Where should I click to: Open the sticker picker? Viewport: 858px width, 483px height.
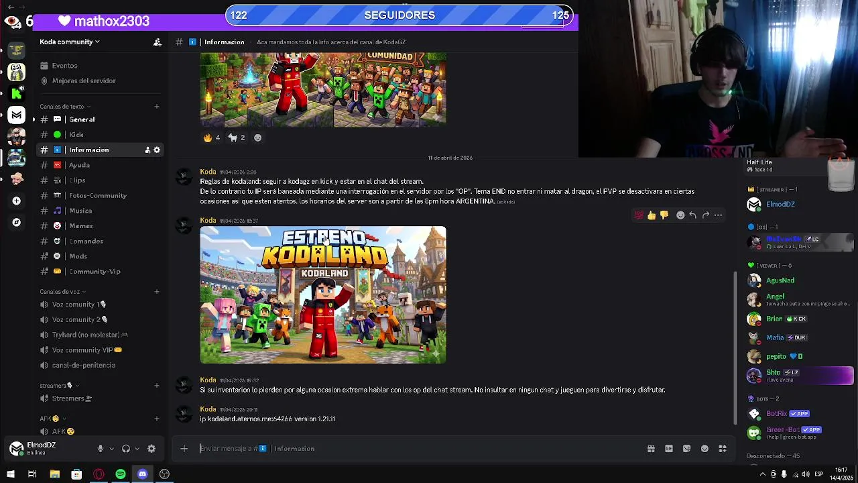point(687,449)
